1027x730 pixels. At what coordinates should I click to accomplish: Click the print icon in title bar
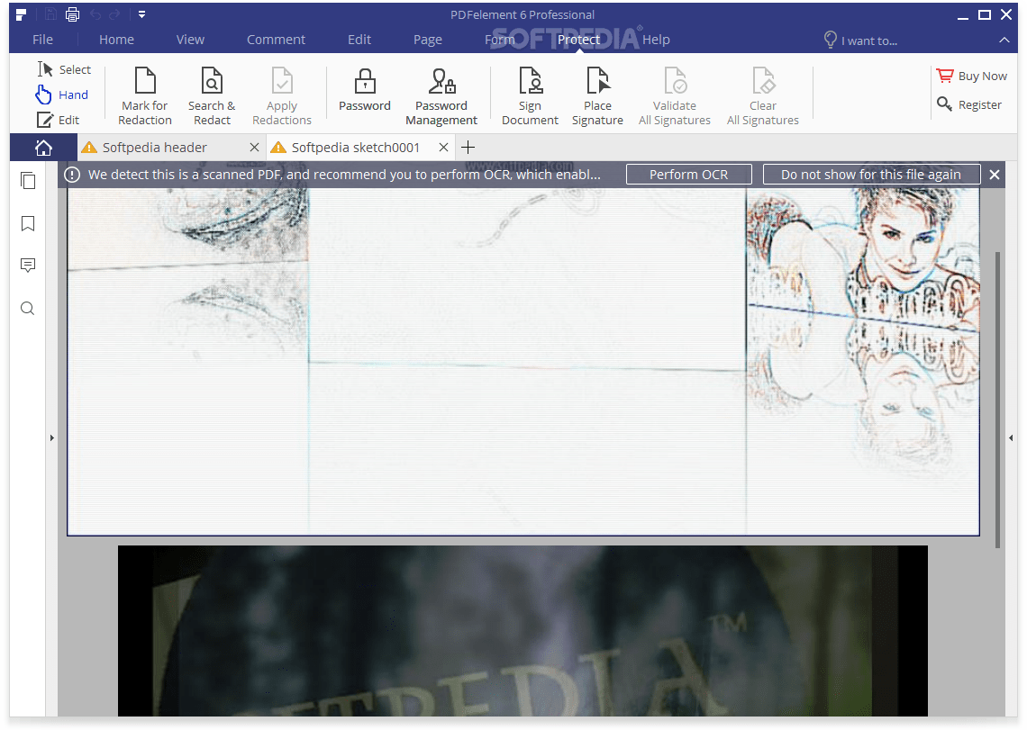click(x=72, y=14)
